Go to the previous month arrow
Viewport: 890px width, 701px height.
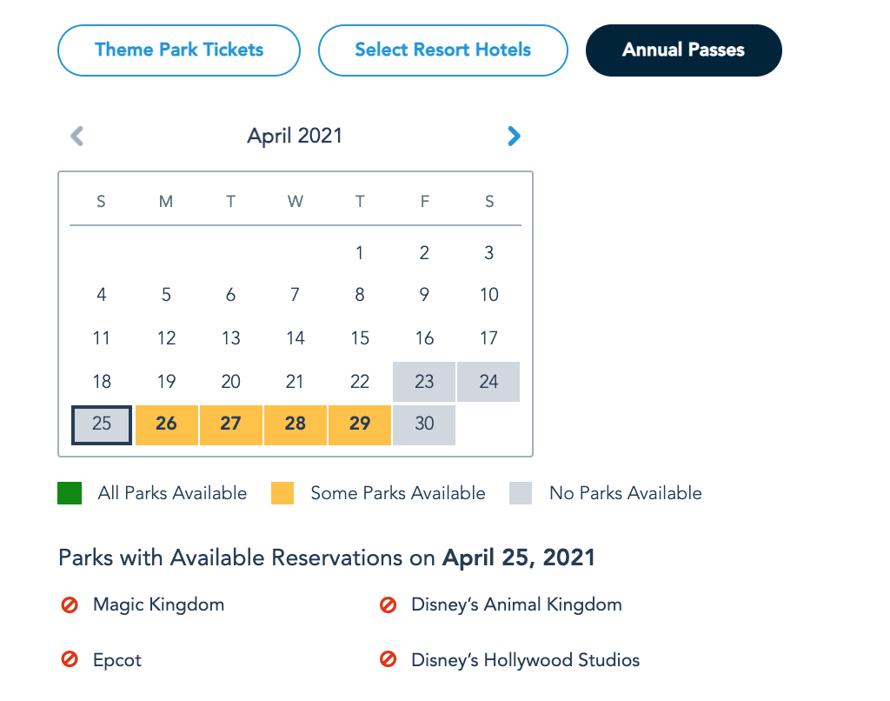[x=77, y=136]
